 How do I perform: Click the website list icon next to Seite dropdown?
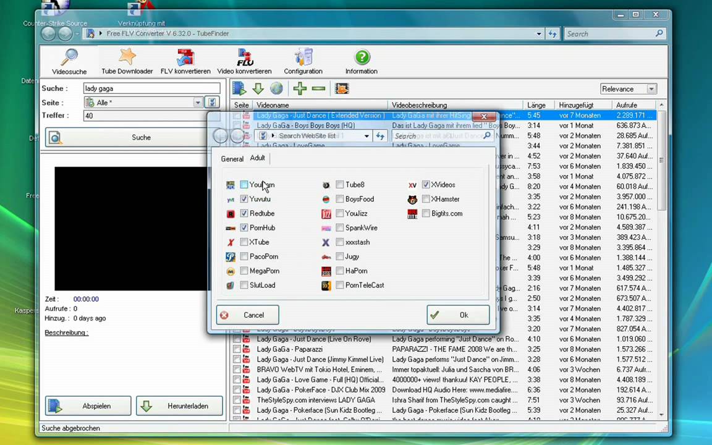212,102
